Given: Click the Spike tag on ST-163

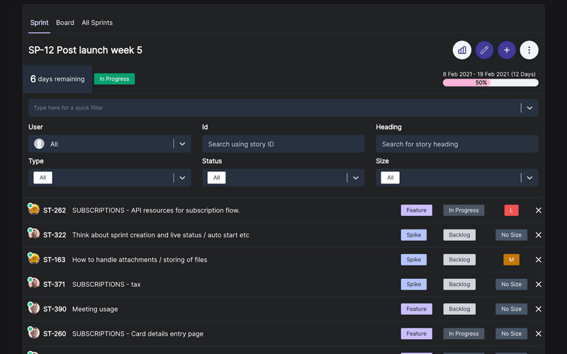Looking at the screenshot, I should [x=414, y=260].
